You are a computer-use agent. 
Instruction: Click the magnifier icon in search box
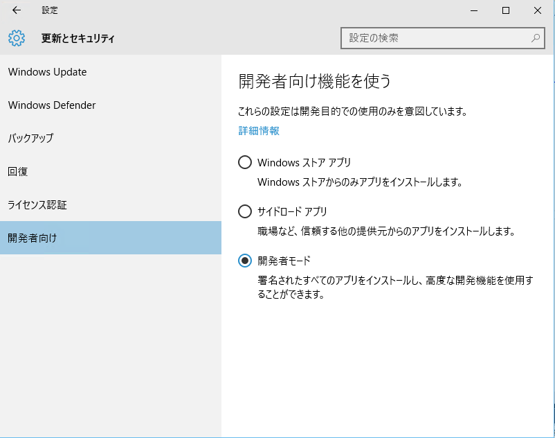coord(535,38)
